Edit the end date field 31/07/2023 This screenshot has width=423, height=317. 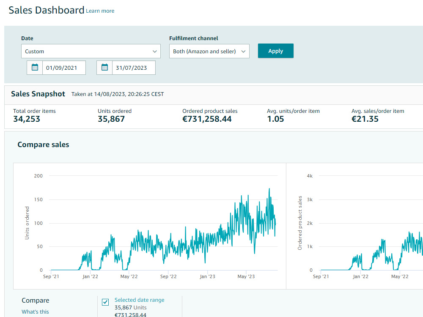coord(134,68)
